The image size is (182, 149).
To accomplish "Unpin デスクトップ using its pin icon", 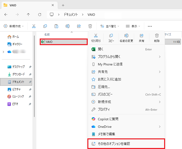I will [x=30, y=67].
